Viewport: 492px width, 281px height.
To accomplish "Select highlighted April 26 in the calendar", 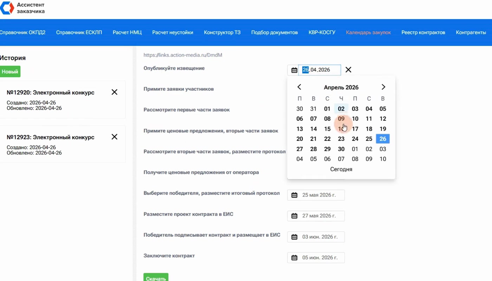I will (383, 139).
